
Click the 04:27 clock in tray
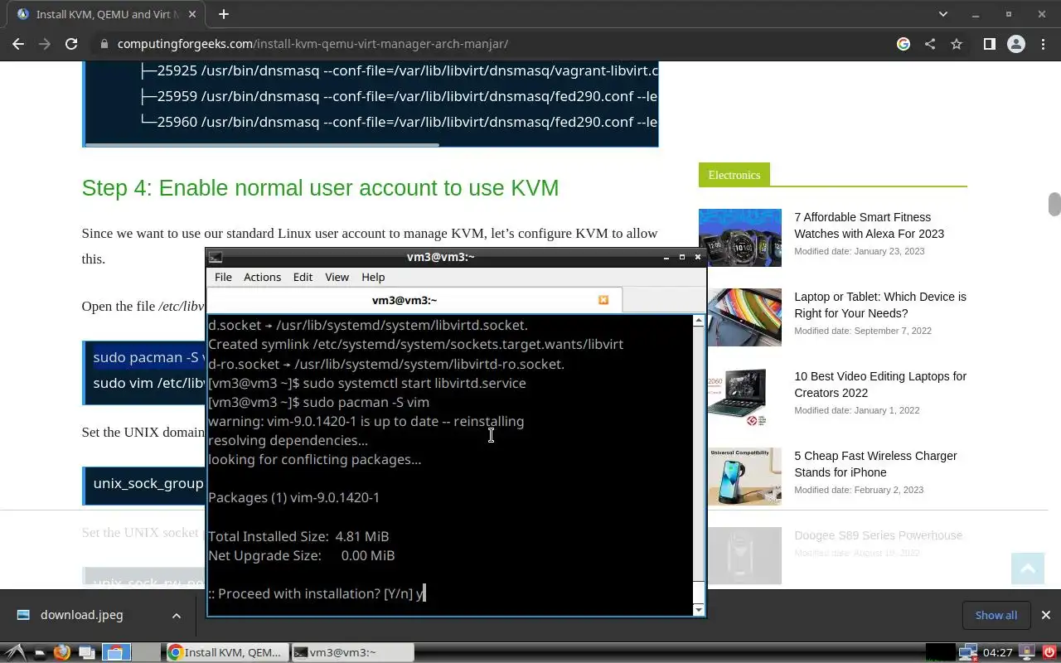998,652
